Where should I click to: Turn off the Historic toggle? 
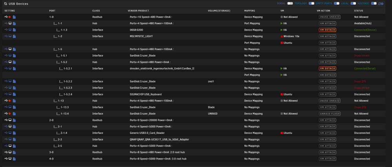pyautogui.click(x=374, y=4)
